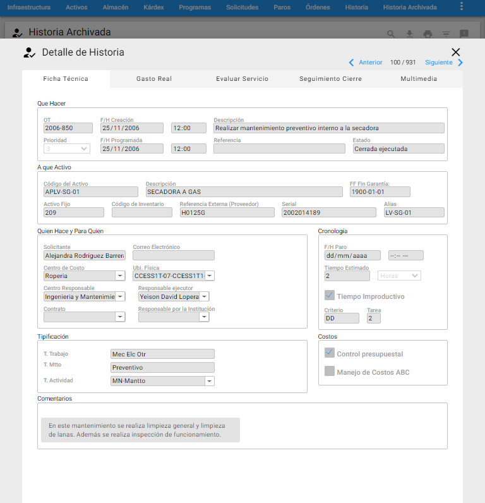Click the Referencia Externa field H0125G
Viewport: 485px width, 503px height.
227,212
